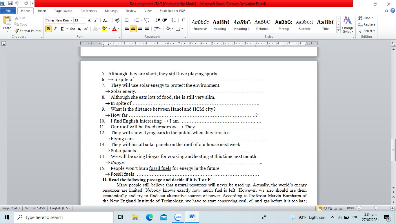Apply bullet list formatting
This screenshot has width=396, height=223.
click(126, 20)
